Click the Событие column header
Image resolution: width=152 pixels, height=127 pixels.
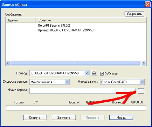(91, 20)
